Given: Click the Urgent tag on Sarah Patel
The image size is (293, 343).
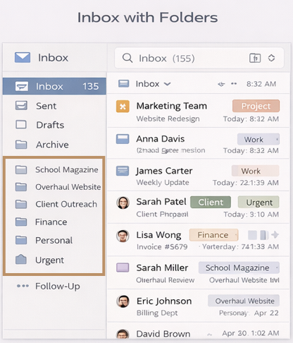Looking at the screenshot, I should click(x=258, y=202).
